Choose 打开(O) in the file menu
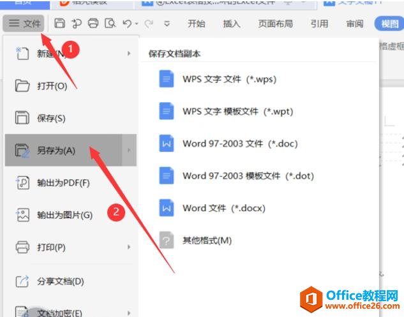Screen dimensions: 404x317 [71, 86]
